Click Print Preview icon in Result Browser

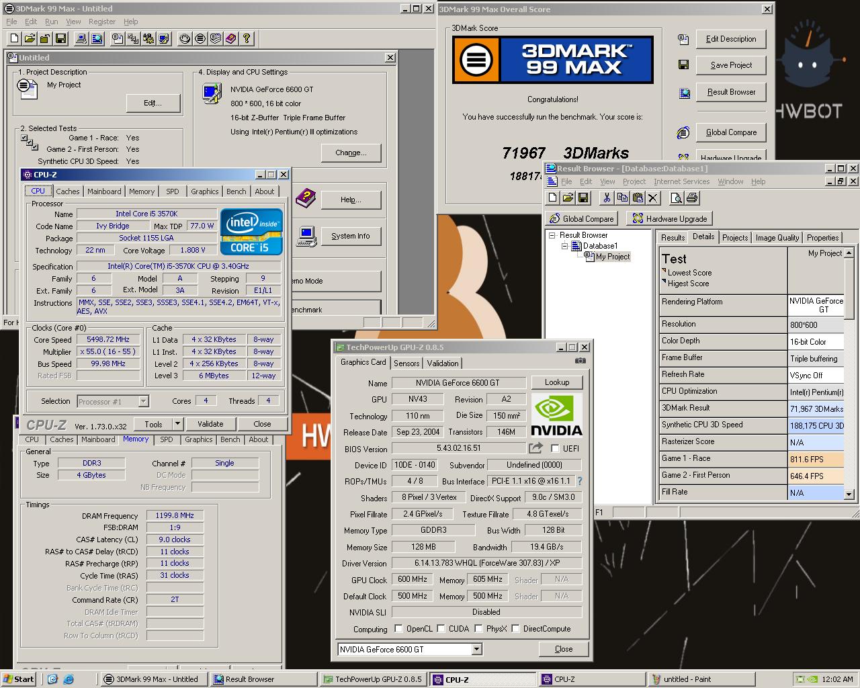[677, 198]
